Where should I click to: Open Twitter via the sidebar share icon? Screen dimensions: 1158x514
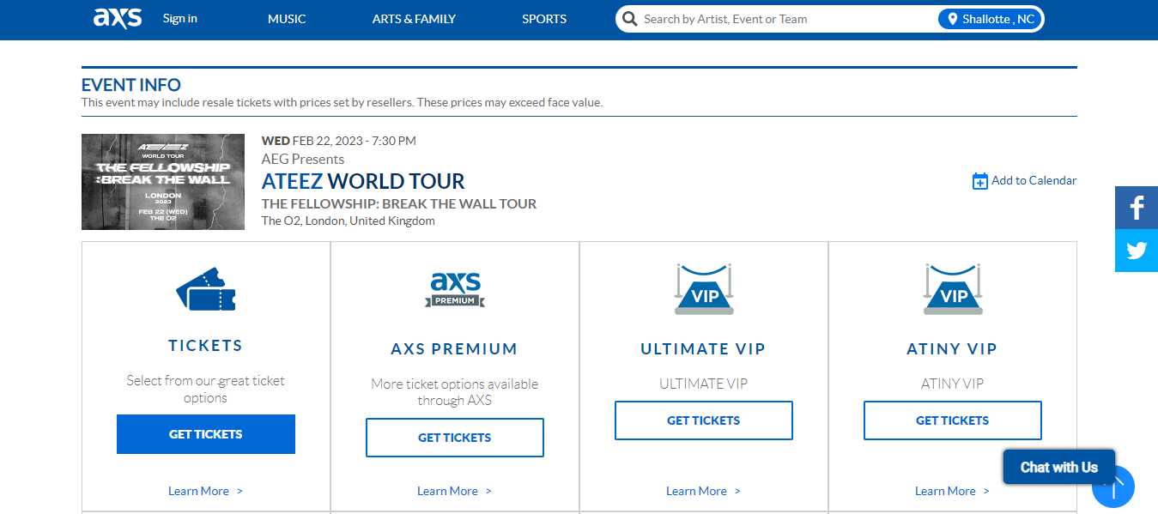coord(1136,250)
